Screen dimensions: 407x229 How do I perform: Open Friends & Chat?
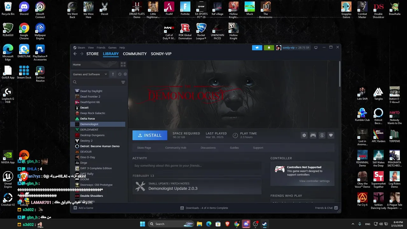326,208
